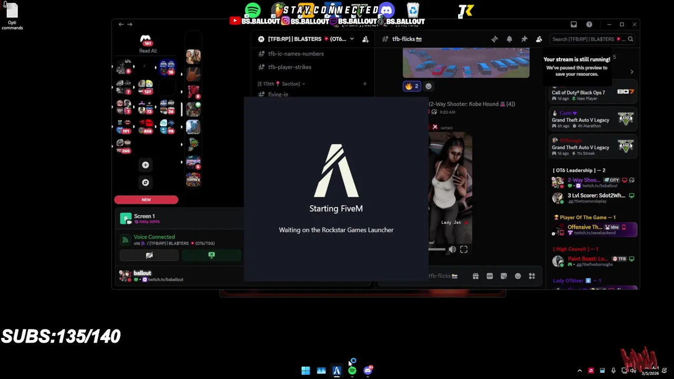The width and height of the screenshot is (674, 379).
Task: Show pinned messages
Action: (524, 39)
